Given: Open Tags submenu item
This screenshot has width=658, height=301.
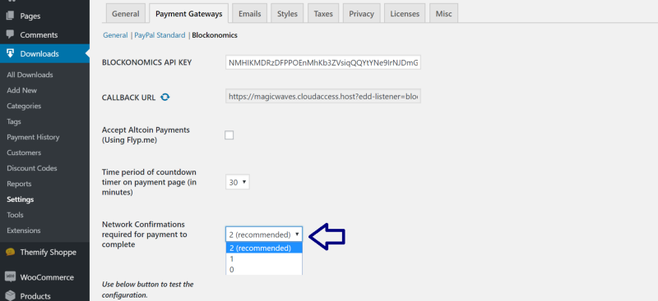Looking at the screenshot, I should [14, 121].
